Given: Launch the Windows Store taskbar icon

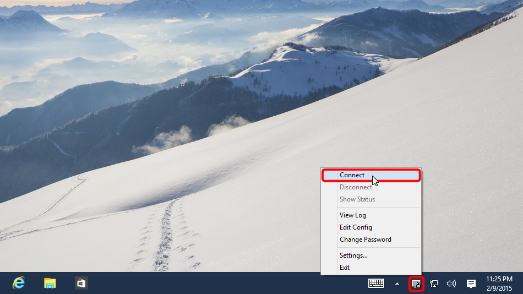Looking at the screenshot, I should (81, 283).
